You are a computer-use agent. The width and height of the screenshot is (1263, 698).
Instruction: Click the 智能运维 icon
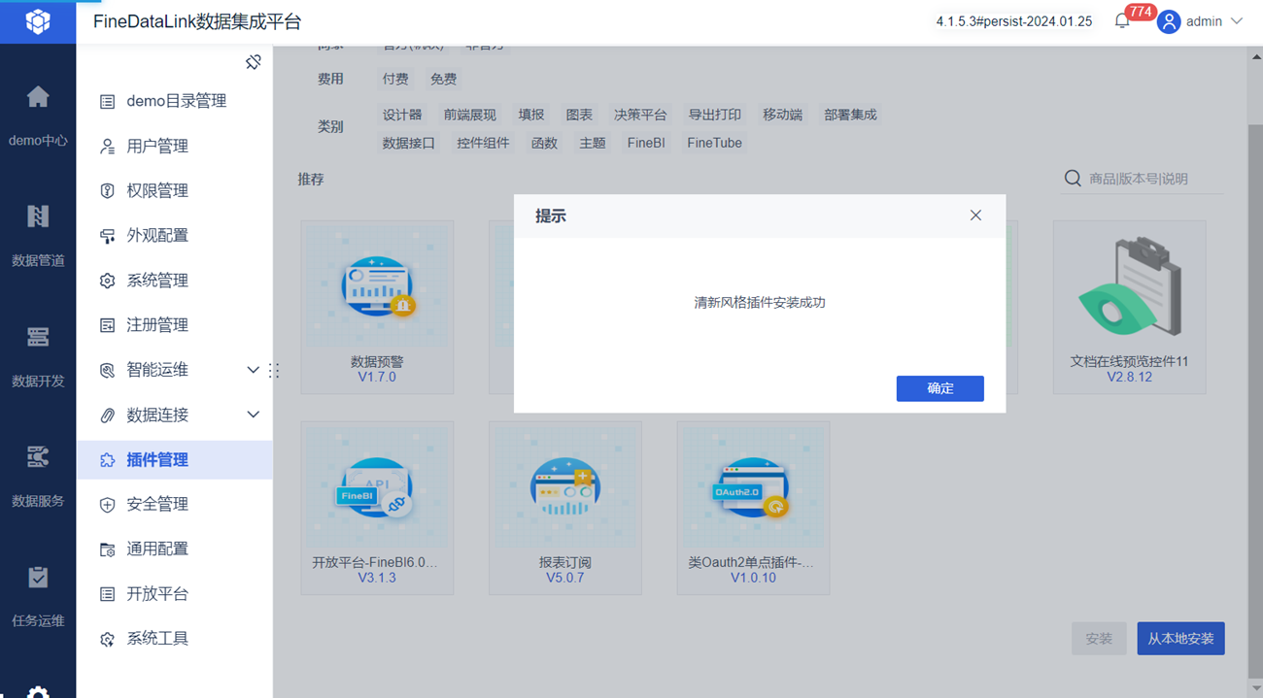(108, 370)
